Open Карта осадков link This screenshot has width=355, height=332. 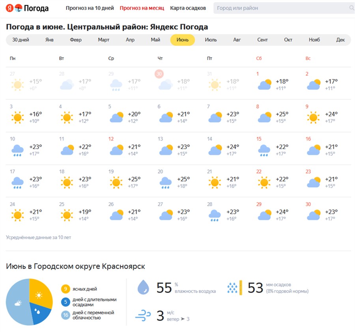click(188, 8)
